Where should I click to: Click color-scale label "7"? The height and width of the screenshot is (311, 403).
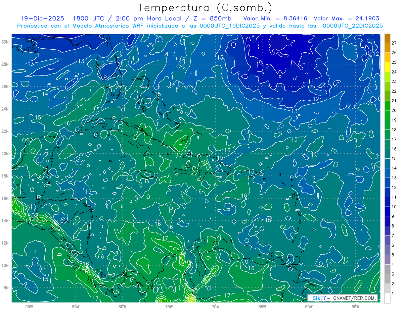393,236
